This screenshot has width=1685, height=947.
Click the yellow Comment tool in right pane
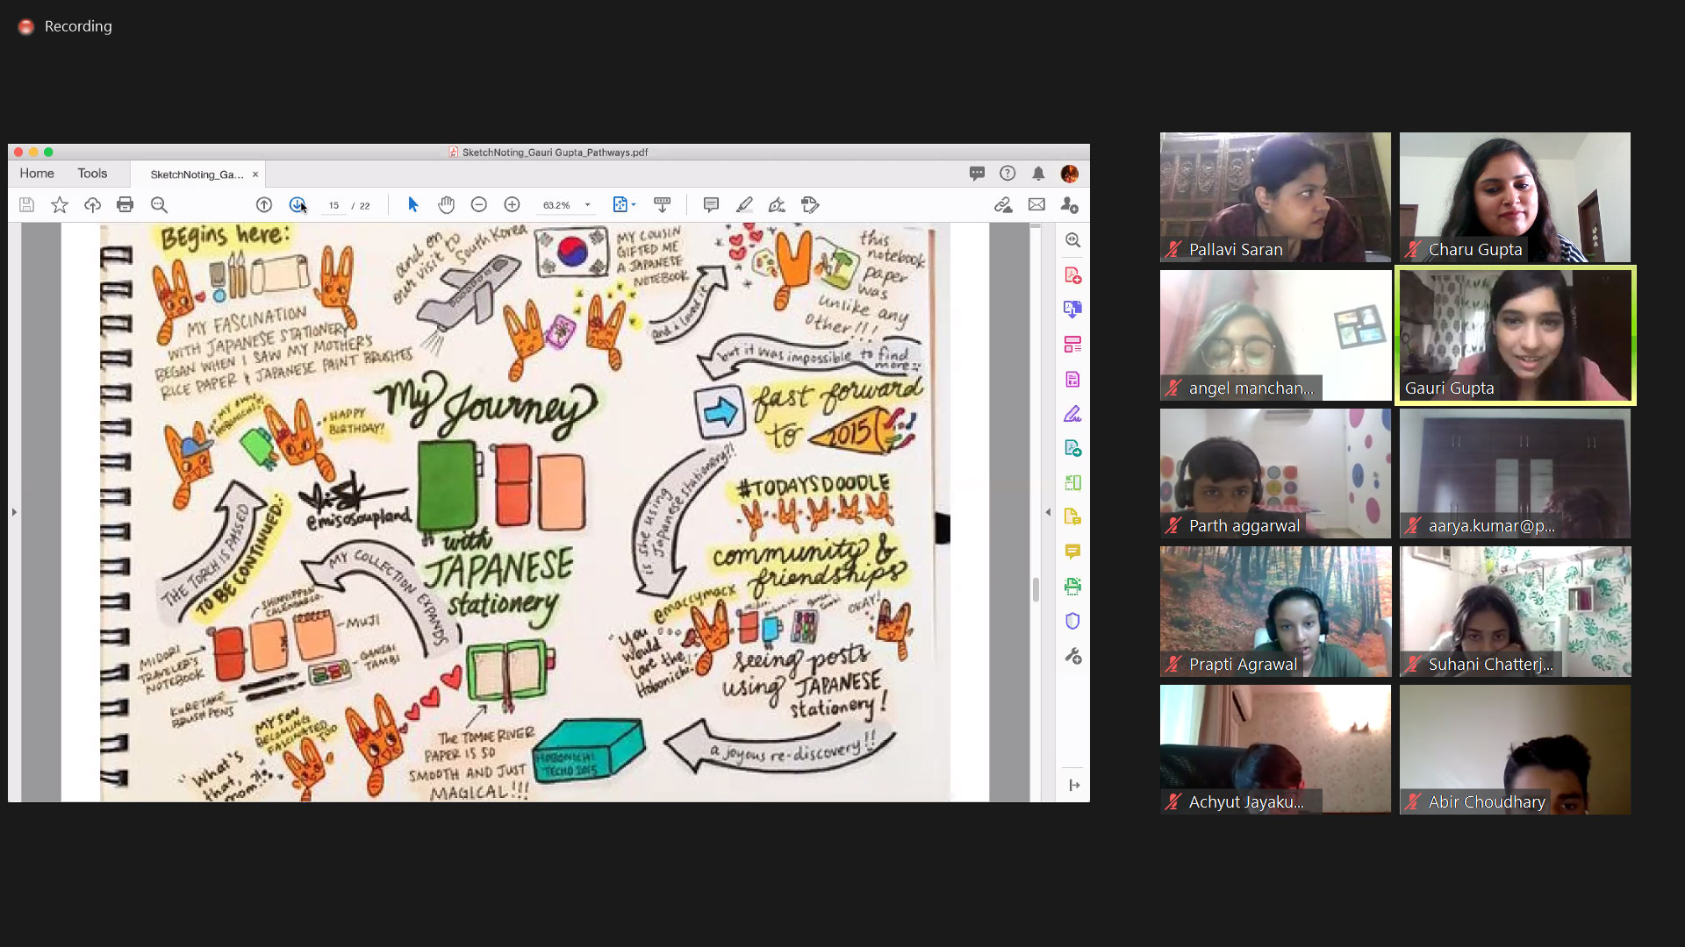pyautogui.click(x=1072, y=552)
